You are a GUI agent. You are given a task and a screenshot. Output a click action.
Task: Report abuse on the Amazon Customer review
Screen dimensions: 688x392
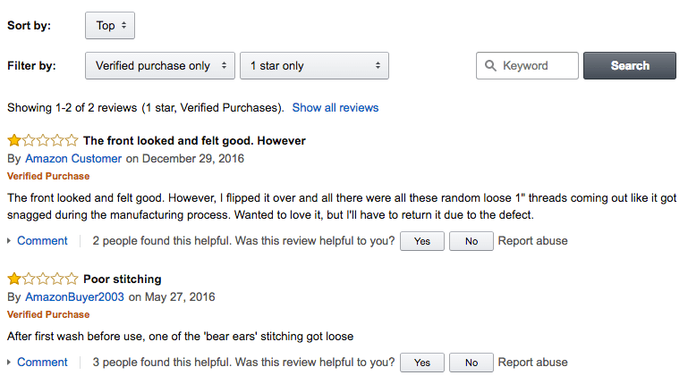[532, 241]
